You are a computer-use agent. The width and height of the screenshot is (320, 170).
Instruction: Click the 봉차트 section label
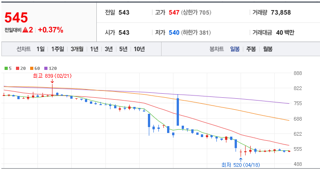pos(216,49)
